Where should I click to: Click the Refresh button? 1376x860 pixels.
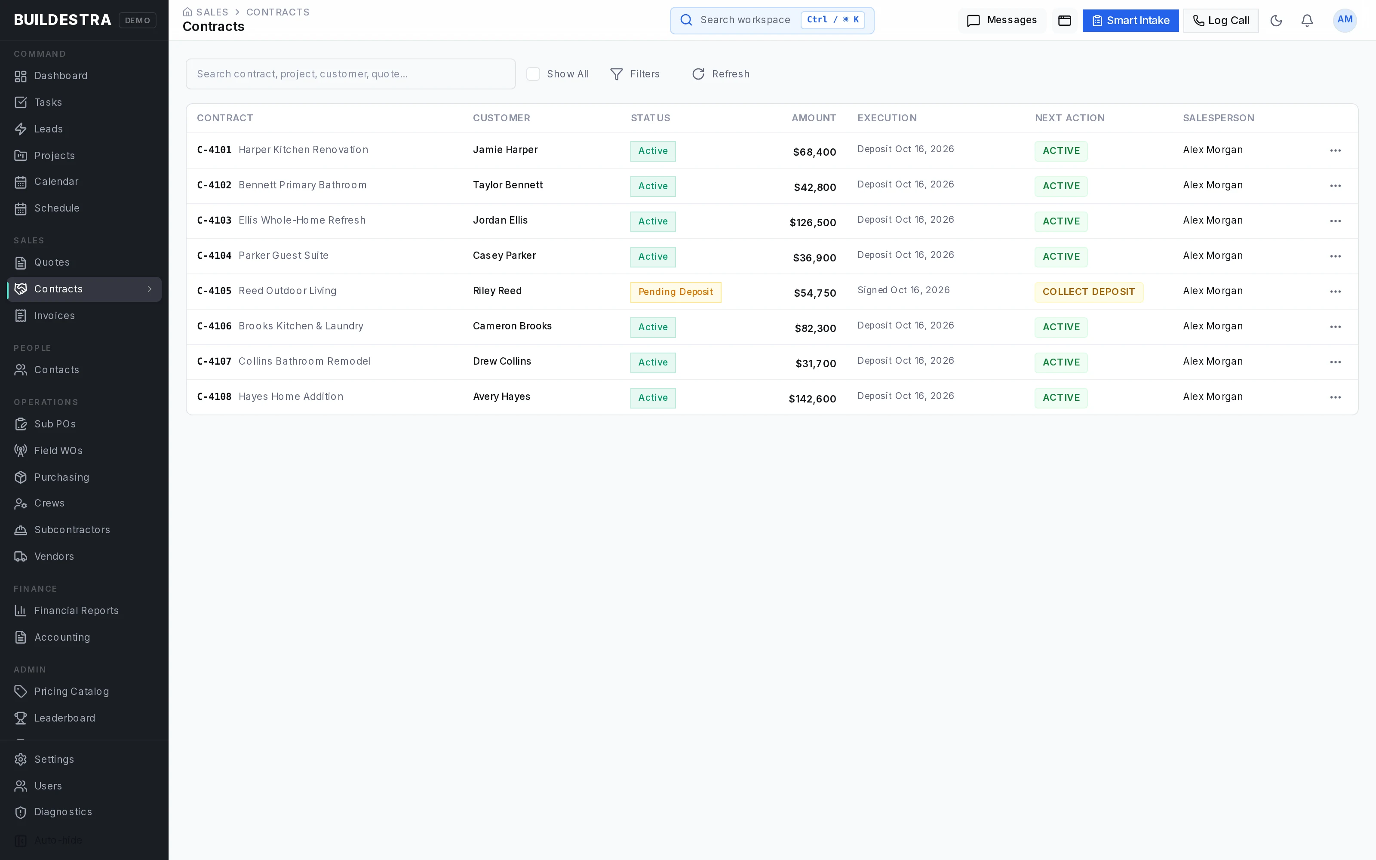click(x=720, y=74)
